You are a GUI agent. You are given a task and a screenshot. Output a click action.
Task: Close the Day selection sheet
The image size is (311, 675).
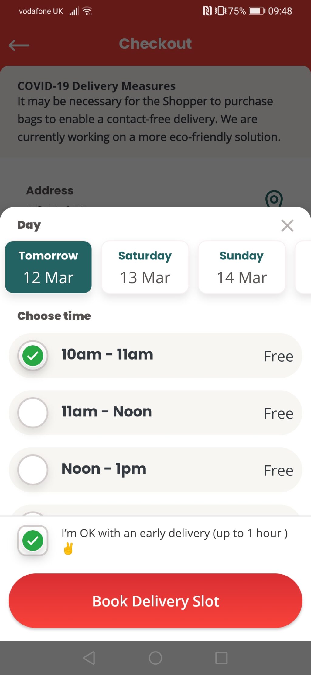287,226
